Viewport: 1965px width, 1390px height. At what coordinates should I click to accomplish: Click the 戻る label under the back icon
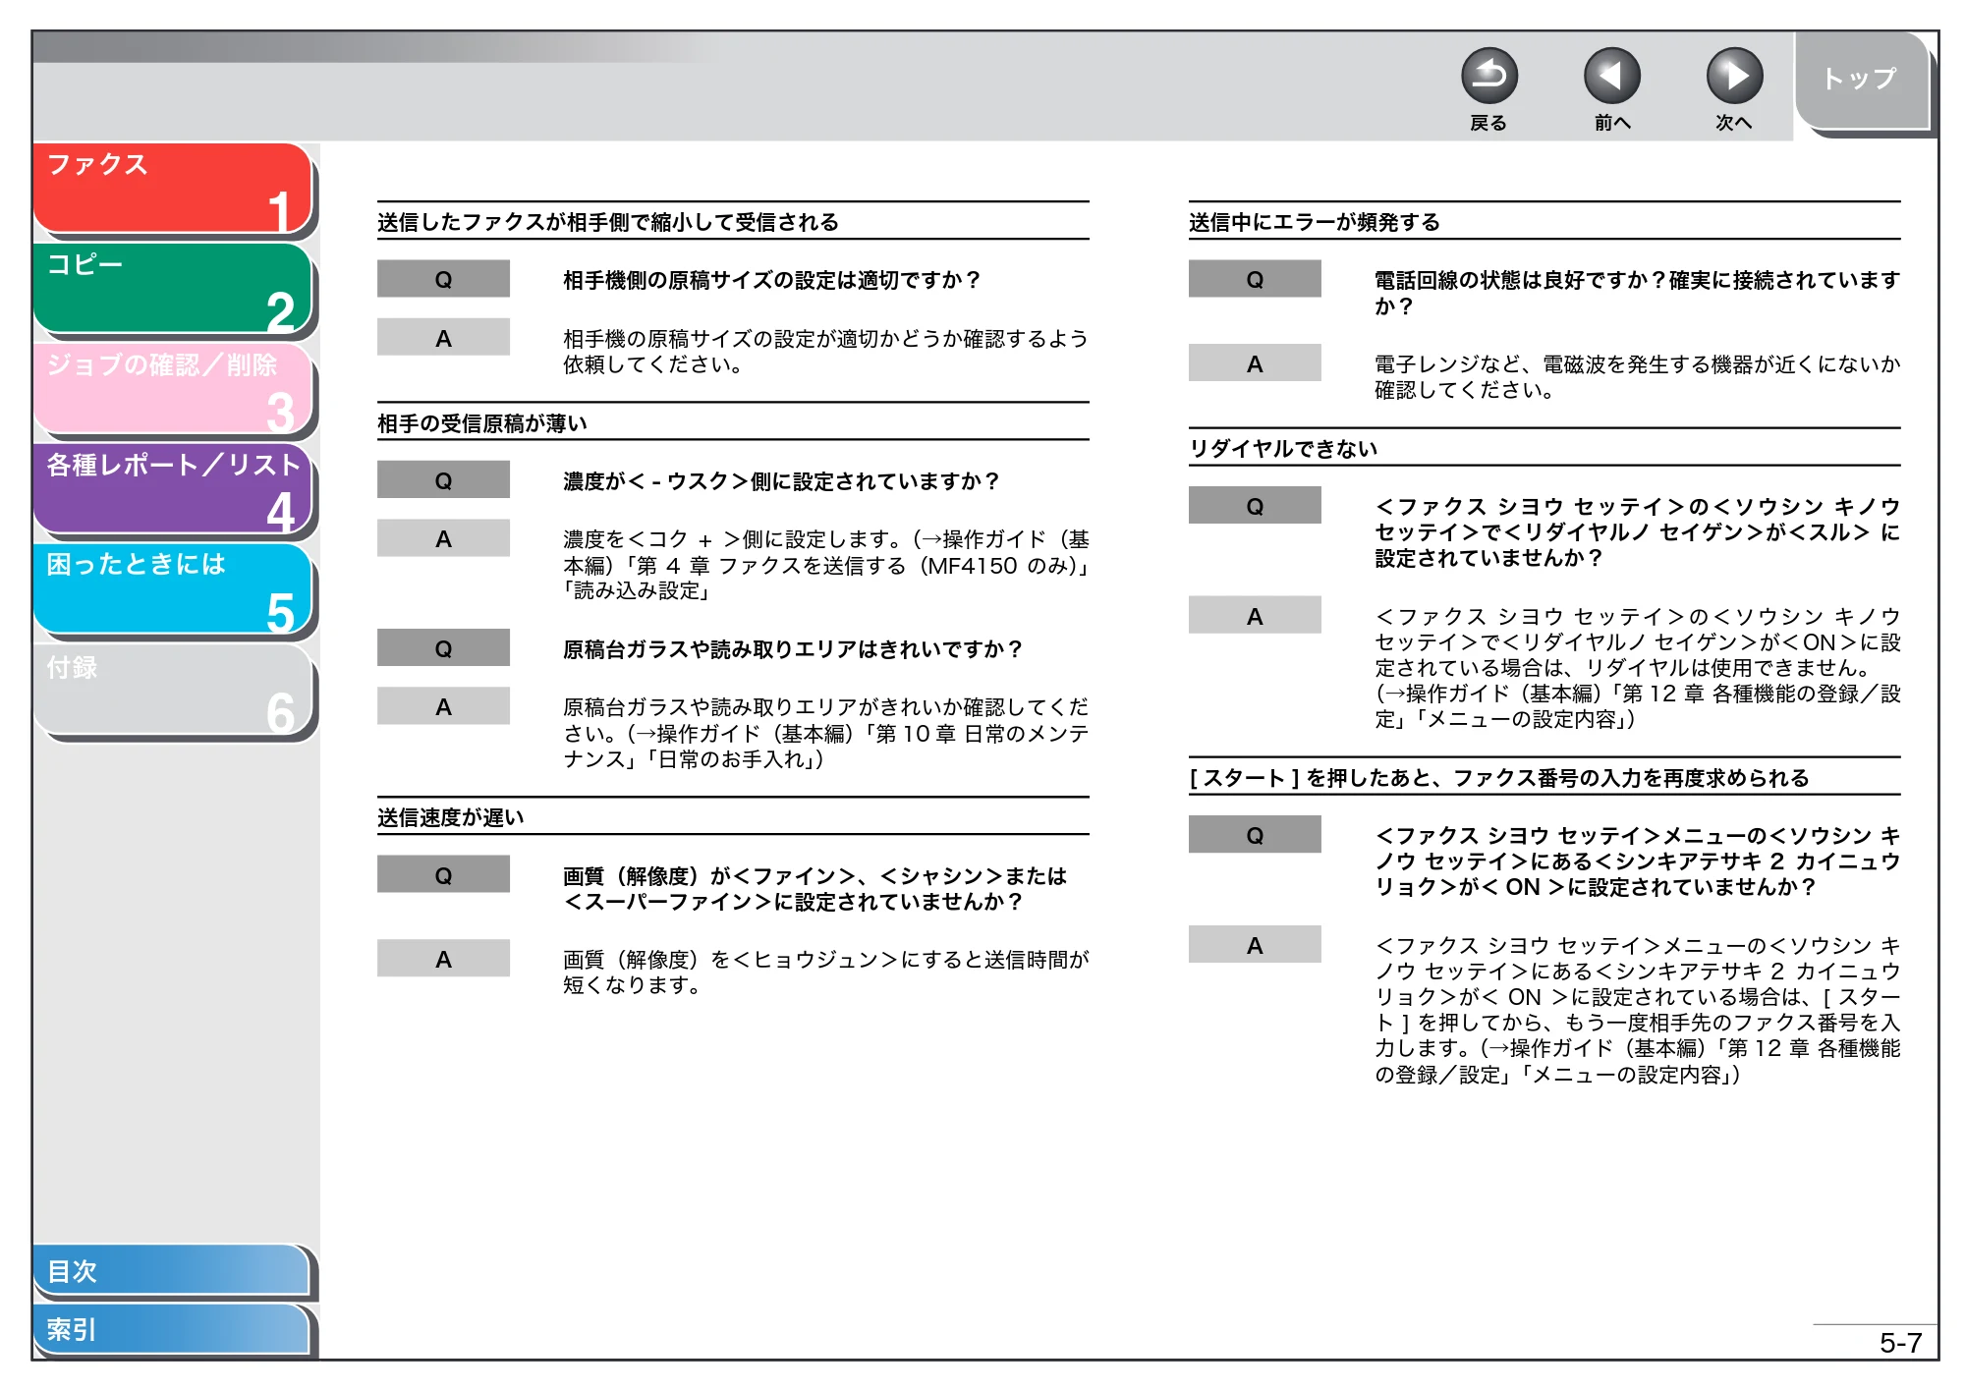(1488, 123)
